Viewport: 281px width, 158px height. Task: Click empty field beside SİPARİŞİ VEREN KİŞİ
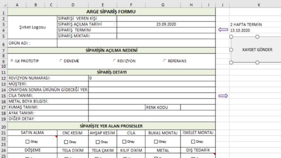click(166, 19)
